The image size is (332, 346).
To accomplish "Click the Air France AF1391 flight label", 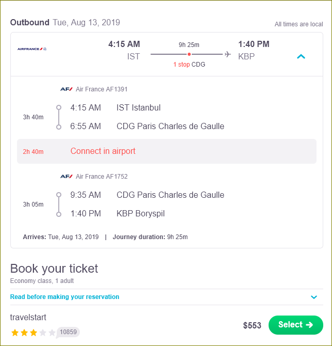I will [x=102, y=89].
